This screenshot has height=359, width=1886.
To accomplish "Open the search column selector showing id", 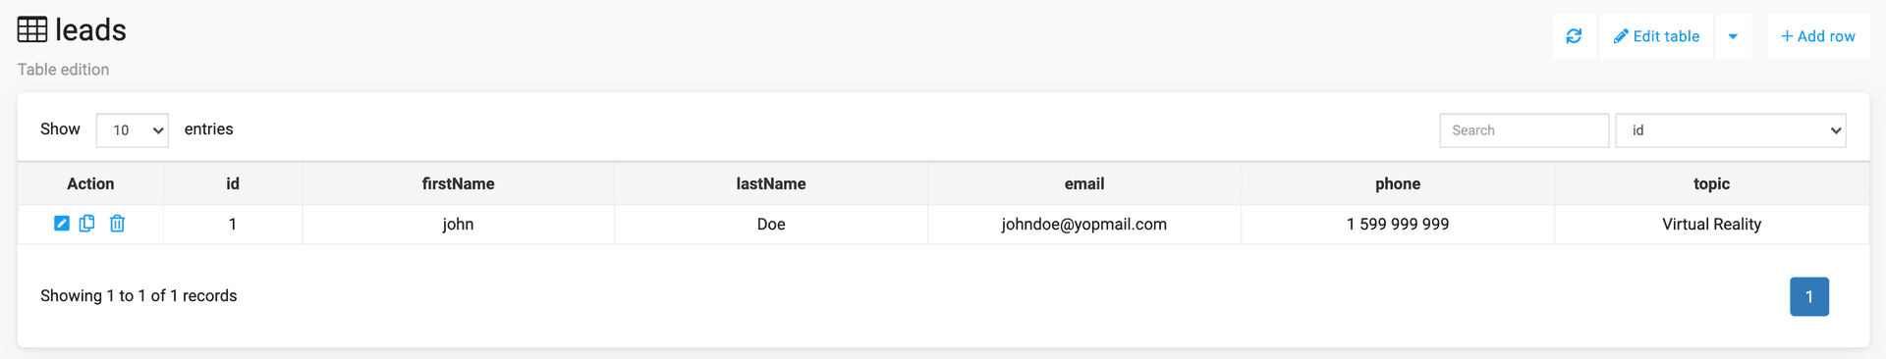I will (x=1731, y=130).
